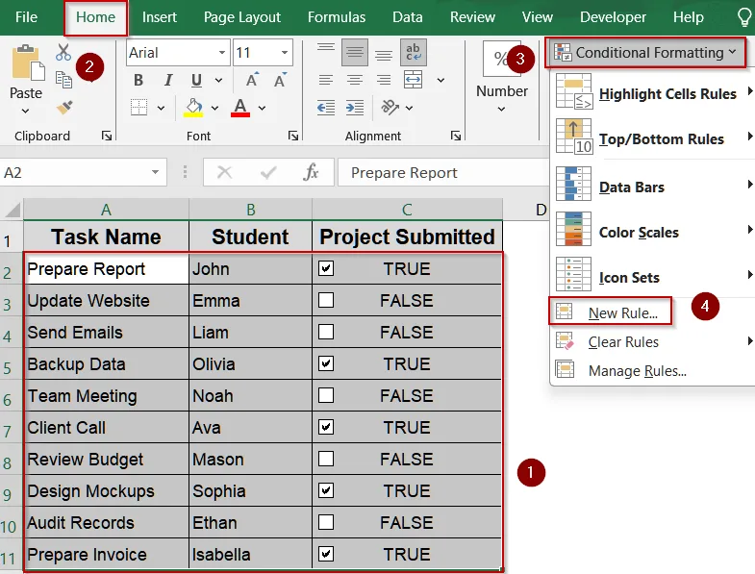Click the Orientation text angle icon
The width and height of the screenshot is (755, 574).
[390, 108]
